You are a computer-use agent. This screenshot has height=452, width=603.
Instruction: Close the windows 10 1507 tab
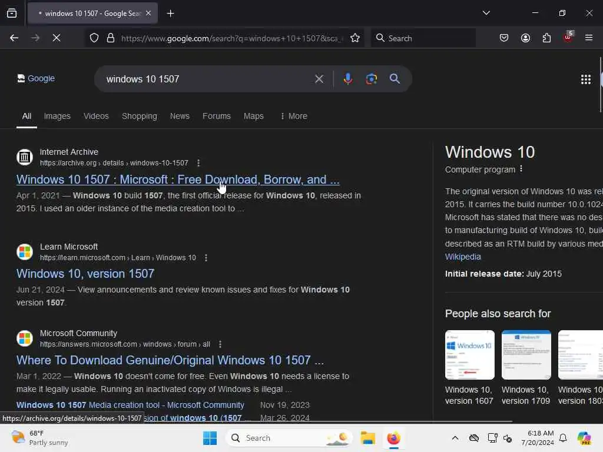pos(148,13)
